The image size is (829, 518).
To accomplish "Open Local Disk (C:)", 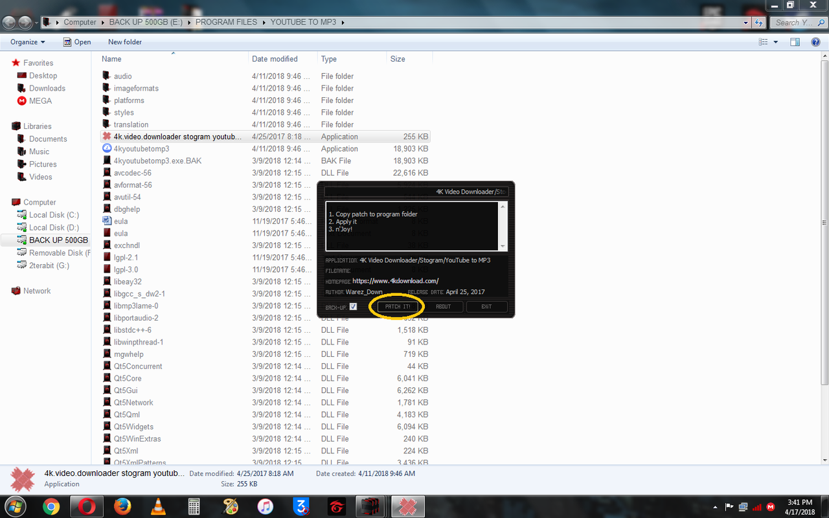I will (54, 215).
